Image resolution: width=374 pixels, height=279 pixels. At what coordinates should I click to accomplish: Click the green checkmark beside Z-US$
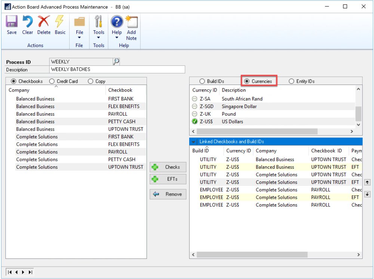(x=194, y=122)
